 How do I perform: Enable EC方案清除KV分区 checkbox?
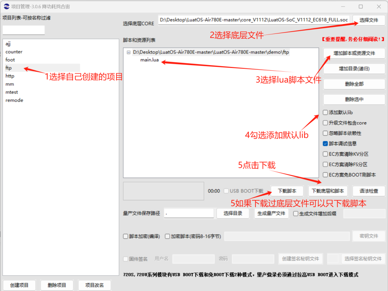(x=325, y=154)
